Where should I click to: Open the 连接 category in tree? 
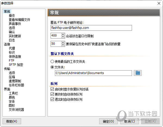click(7, 44)
